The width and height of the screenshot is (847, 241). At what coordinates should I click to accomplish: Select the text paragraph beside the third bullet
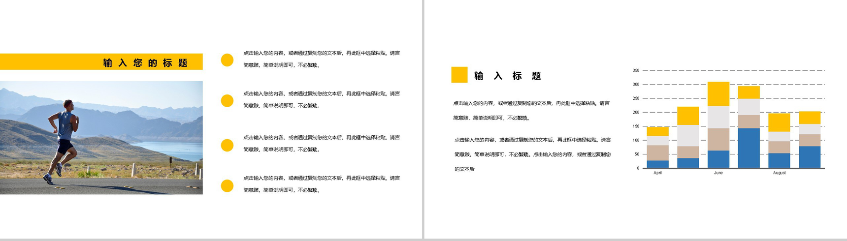click(x=322, y=144)
